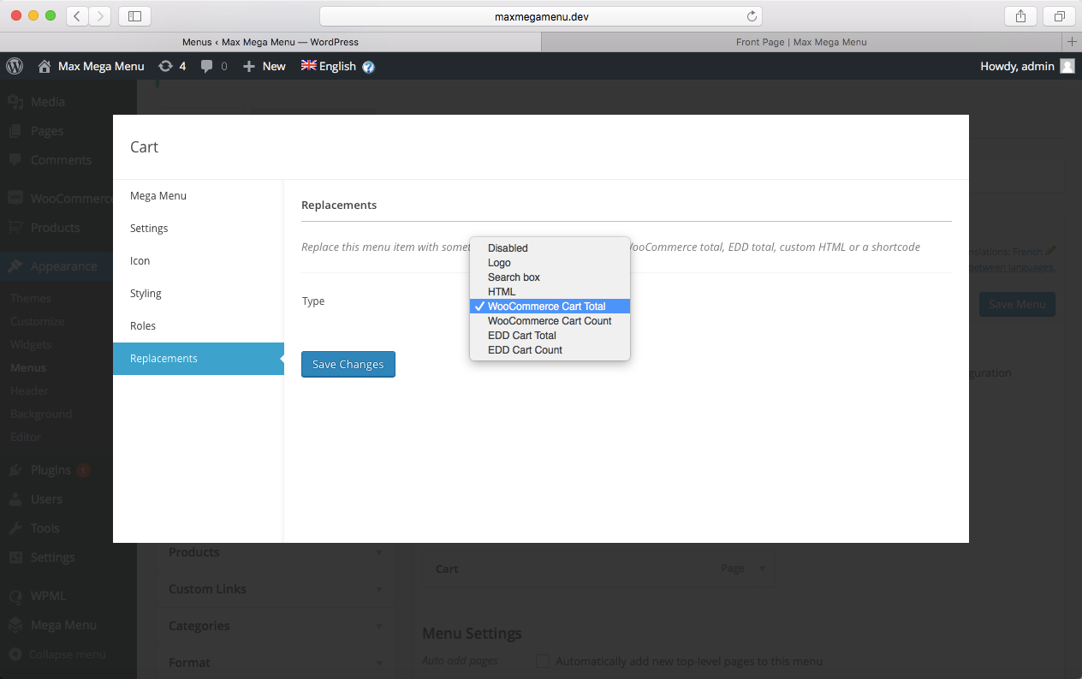This screenshot has width=1082, height=679.
Task: Click the Users sidebar icon
Action: click(15, 499)
